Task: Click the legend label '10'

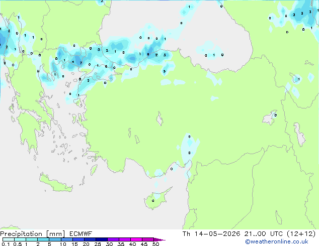Action: click(63, 244)
